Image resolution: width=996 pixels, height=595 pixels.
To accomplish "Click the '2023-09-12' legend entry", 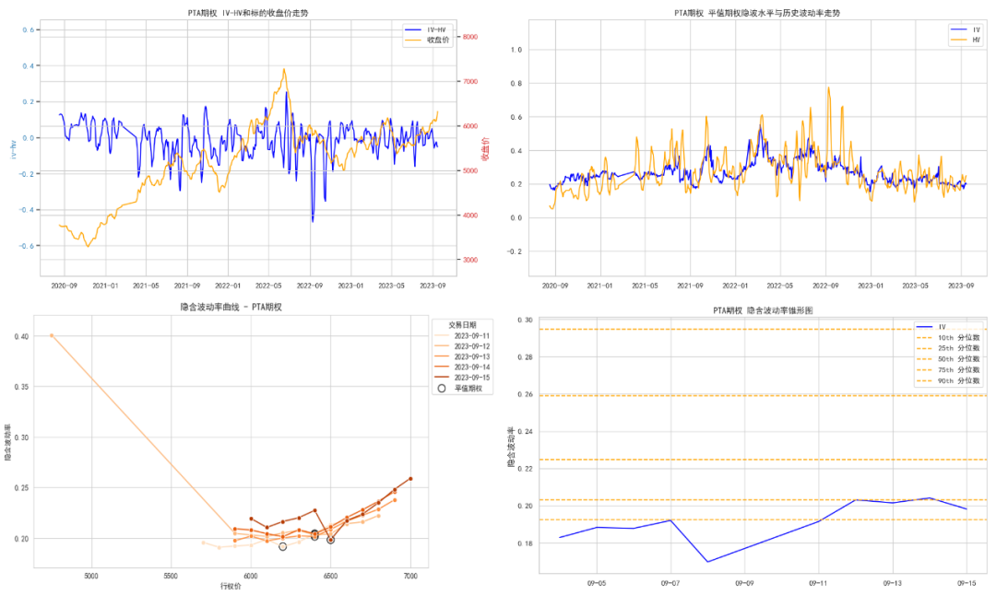I will click(462, 346).
